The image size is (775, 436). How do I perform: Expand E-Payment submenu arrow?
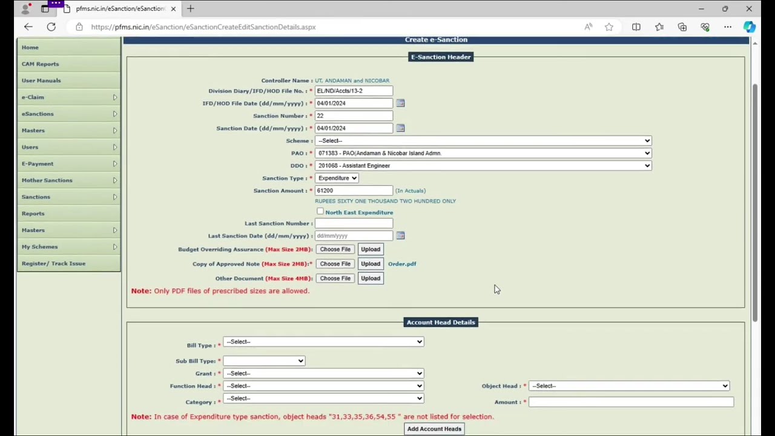point(114,163)
